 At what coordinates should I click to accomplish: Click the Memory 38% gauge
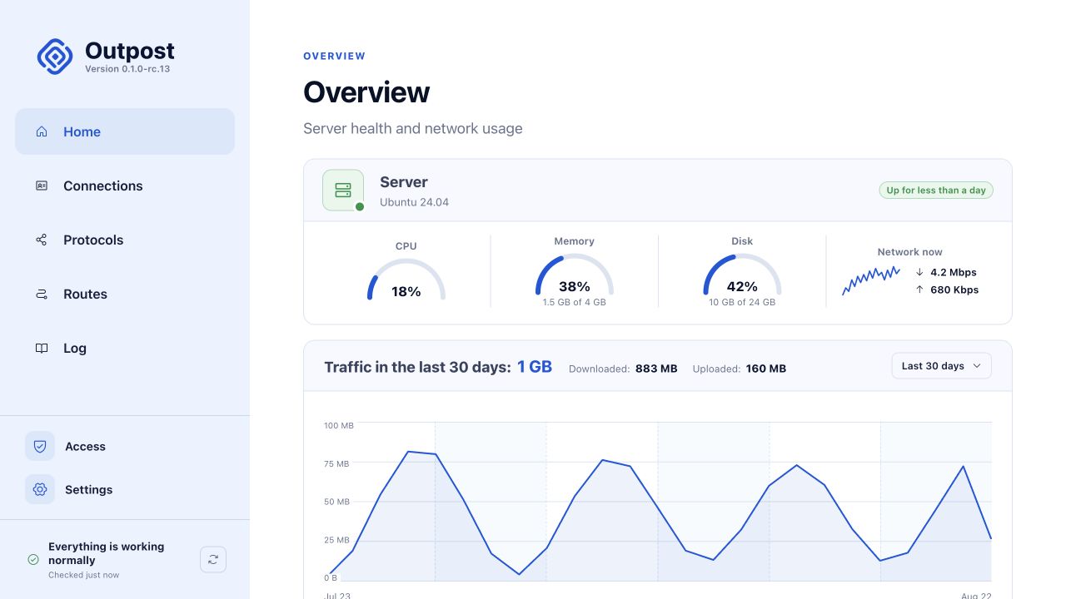[575, 275]
